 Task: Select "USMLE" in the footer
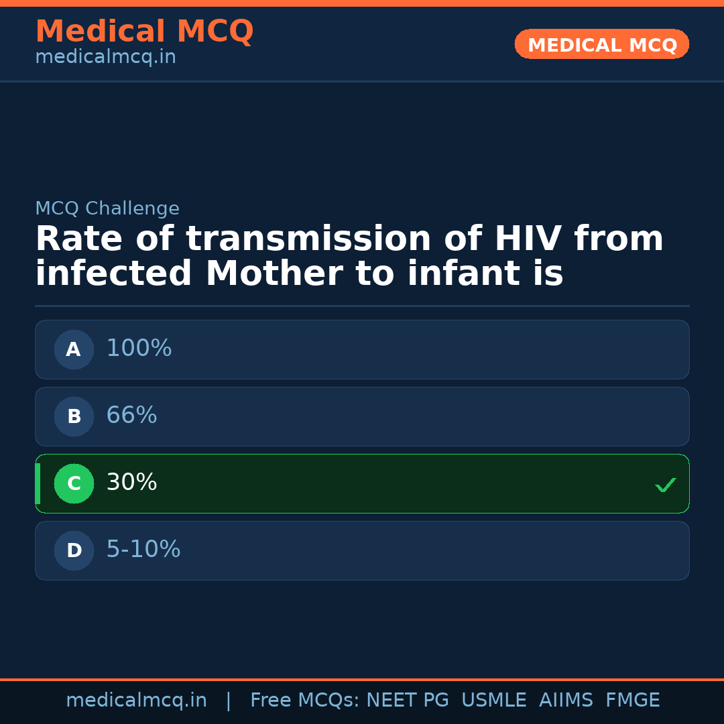pos(493,701)
